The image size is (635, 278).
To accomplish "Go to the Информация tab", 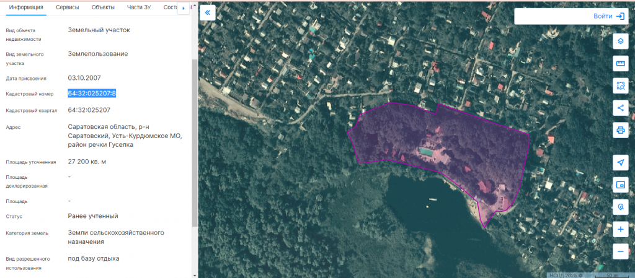I will point(26,7).
